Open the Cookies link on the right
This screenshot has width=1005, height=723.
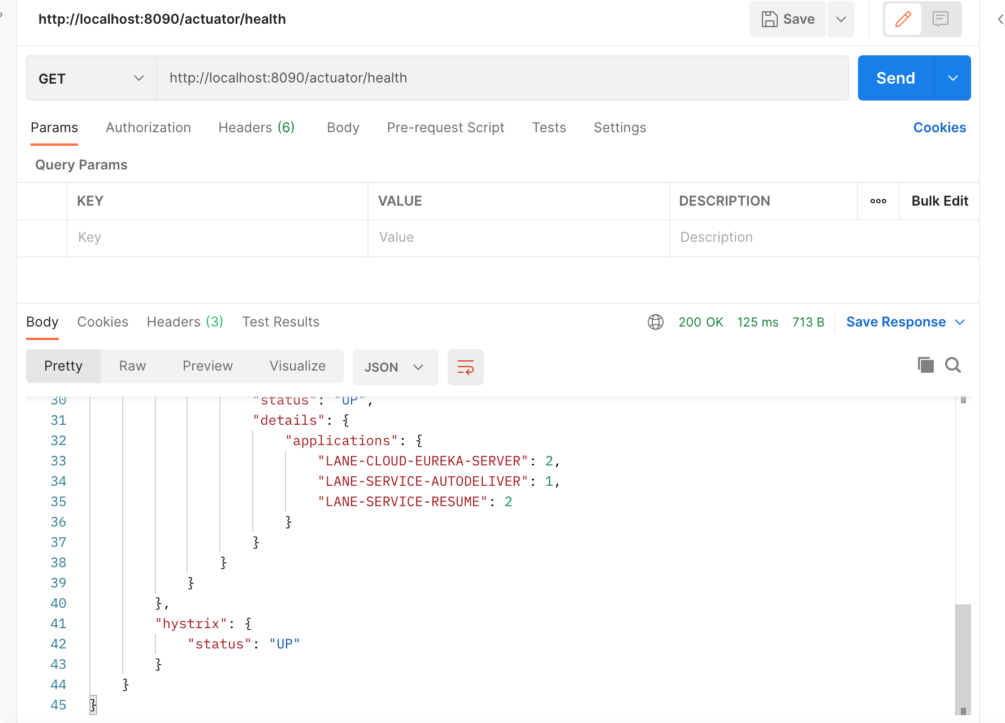(939, 128)
